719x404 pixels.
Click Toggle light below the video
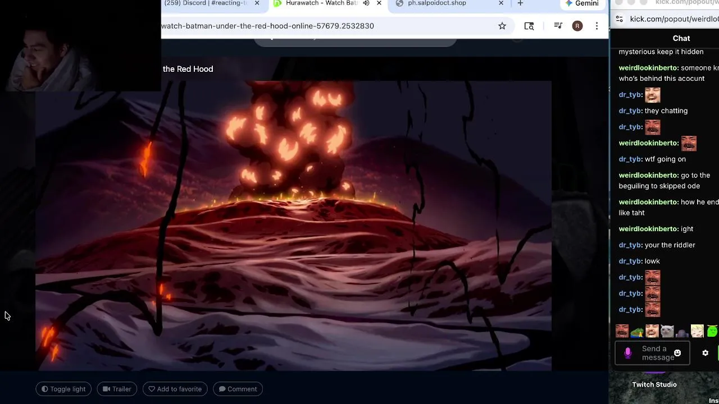(63, 389)
